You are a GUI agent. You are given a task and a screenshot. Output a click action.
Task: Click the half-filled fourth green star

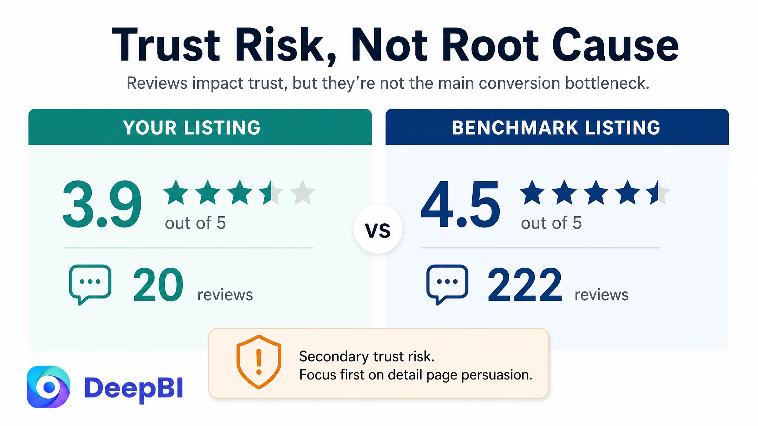271,192
